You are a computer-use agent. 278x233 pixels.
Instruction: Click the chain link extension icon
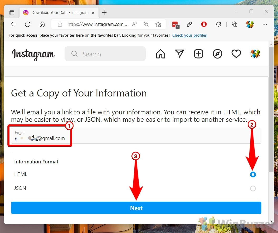click(x=189, y=24)
